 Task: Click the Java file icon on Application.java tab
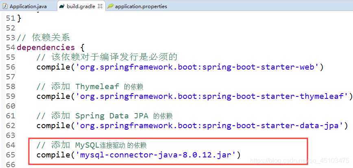pos(6,7)
